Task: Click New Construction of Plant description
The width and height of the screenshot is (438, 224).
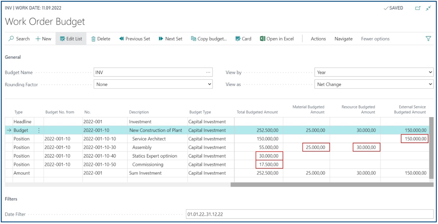Action: pos(156,130)
